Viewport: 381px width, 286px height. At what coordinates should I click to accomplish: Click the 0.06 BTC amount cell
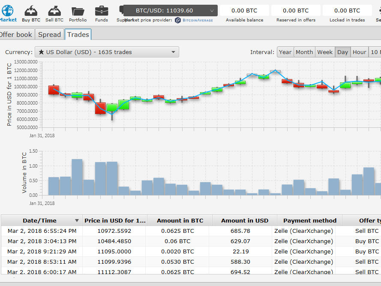(177, 241)
